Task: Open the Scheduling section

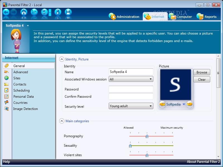Action: point(21,90)
